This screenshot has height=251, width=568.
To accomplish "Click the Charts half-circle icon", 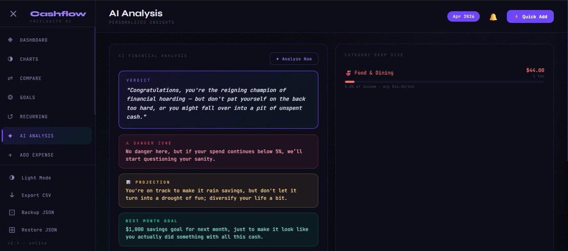I will pos(10,59).
